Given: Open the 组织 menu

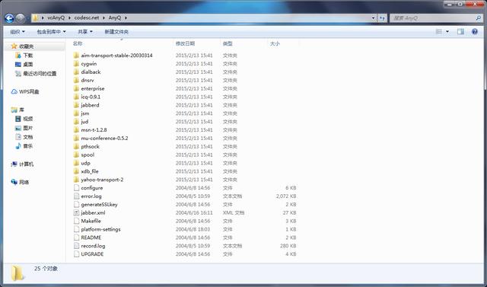Looking at the screenshot, I should pos(18,32).
